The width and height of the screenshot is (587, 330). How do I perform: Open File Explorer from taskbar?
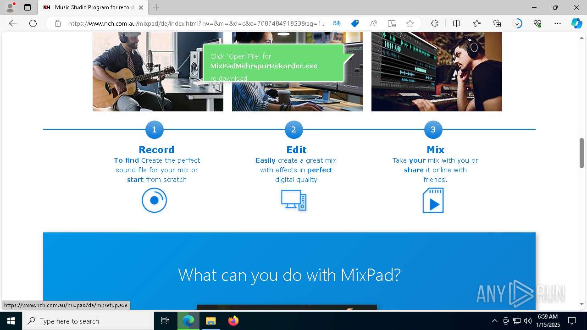tap(210, 321)
